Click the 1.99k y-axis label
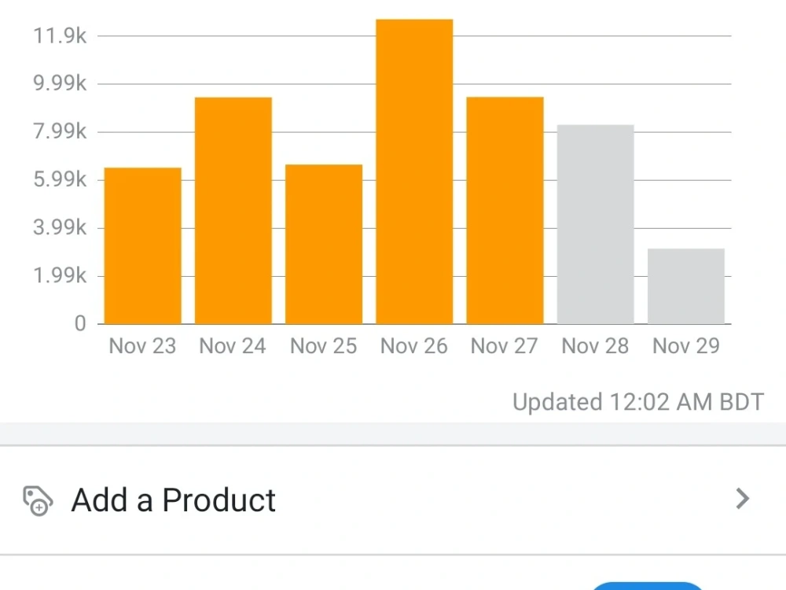The height and width of the screenshot is (590, 786). [60, 275]
